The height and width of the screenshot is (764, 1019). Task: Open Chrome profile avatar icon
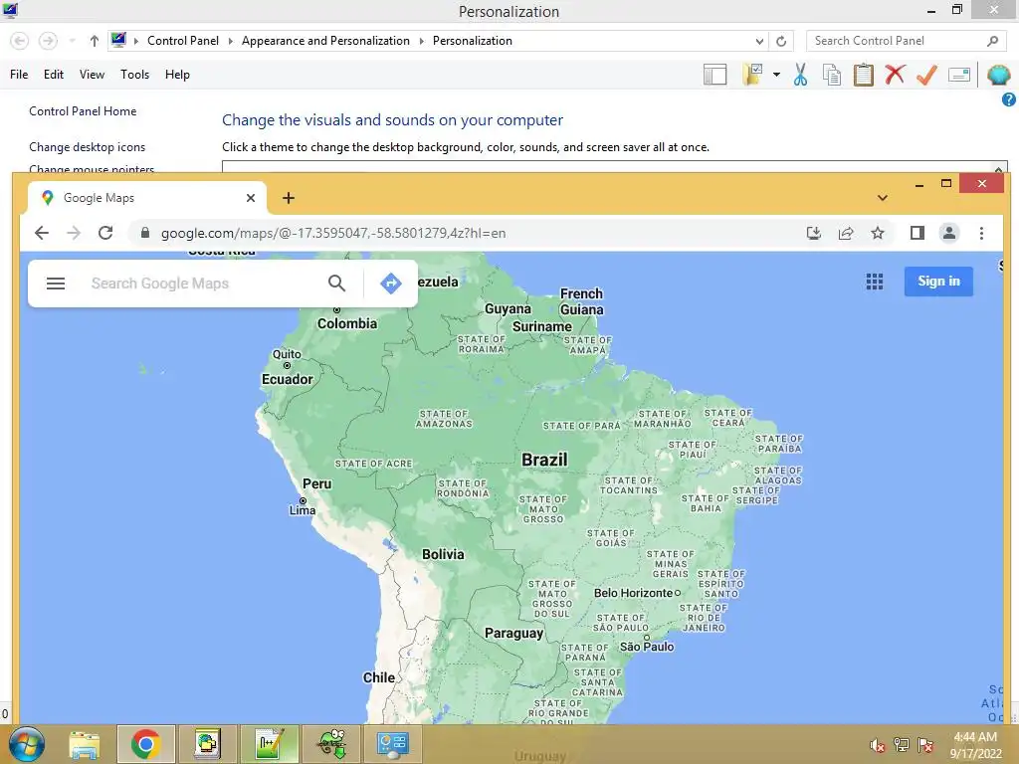[948, 233]
